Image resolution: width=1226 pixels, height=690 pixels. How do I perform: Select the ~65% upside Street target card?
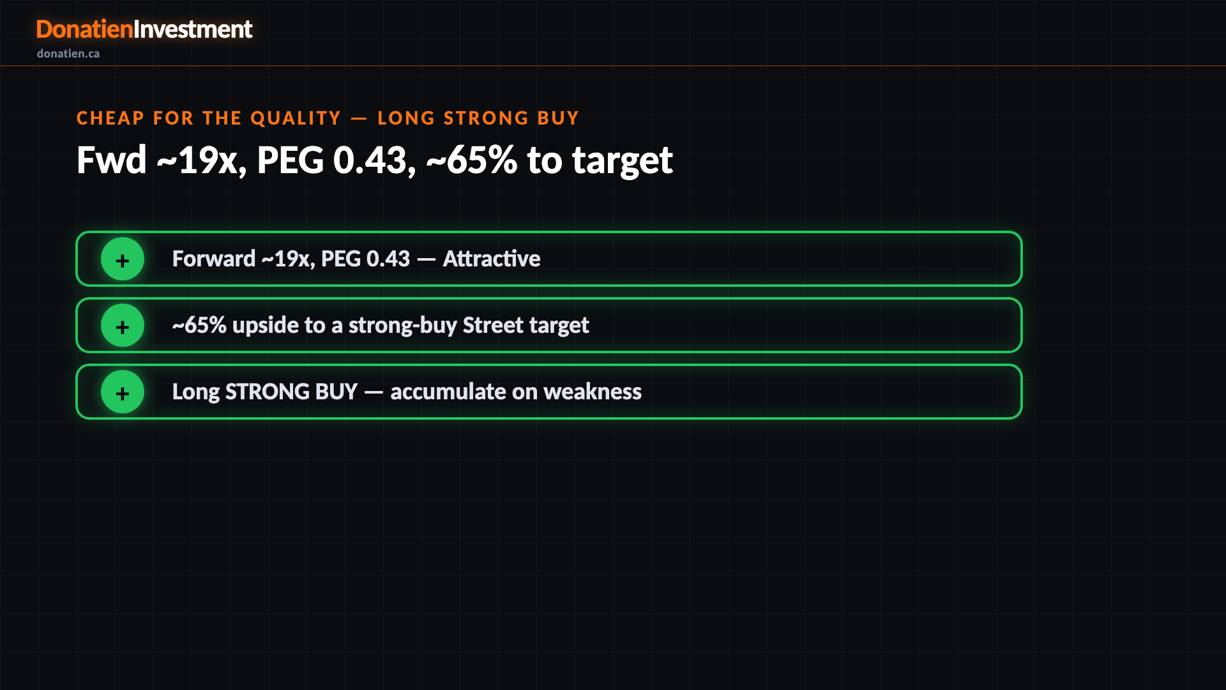click(x=549, y=325)
